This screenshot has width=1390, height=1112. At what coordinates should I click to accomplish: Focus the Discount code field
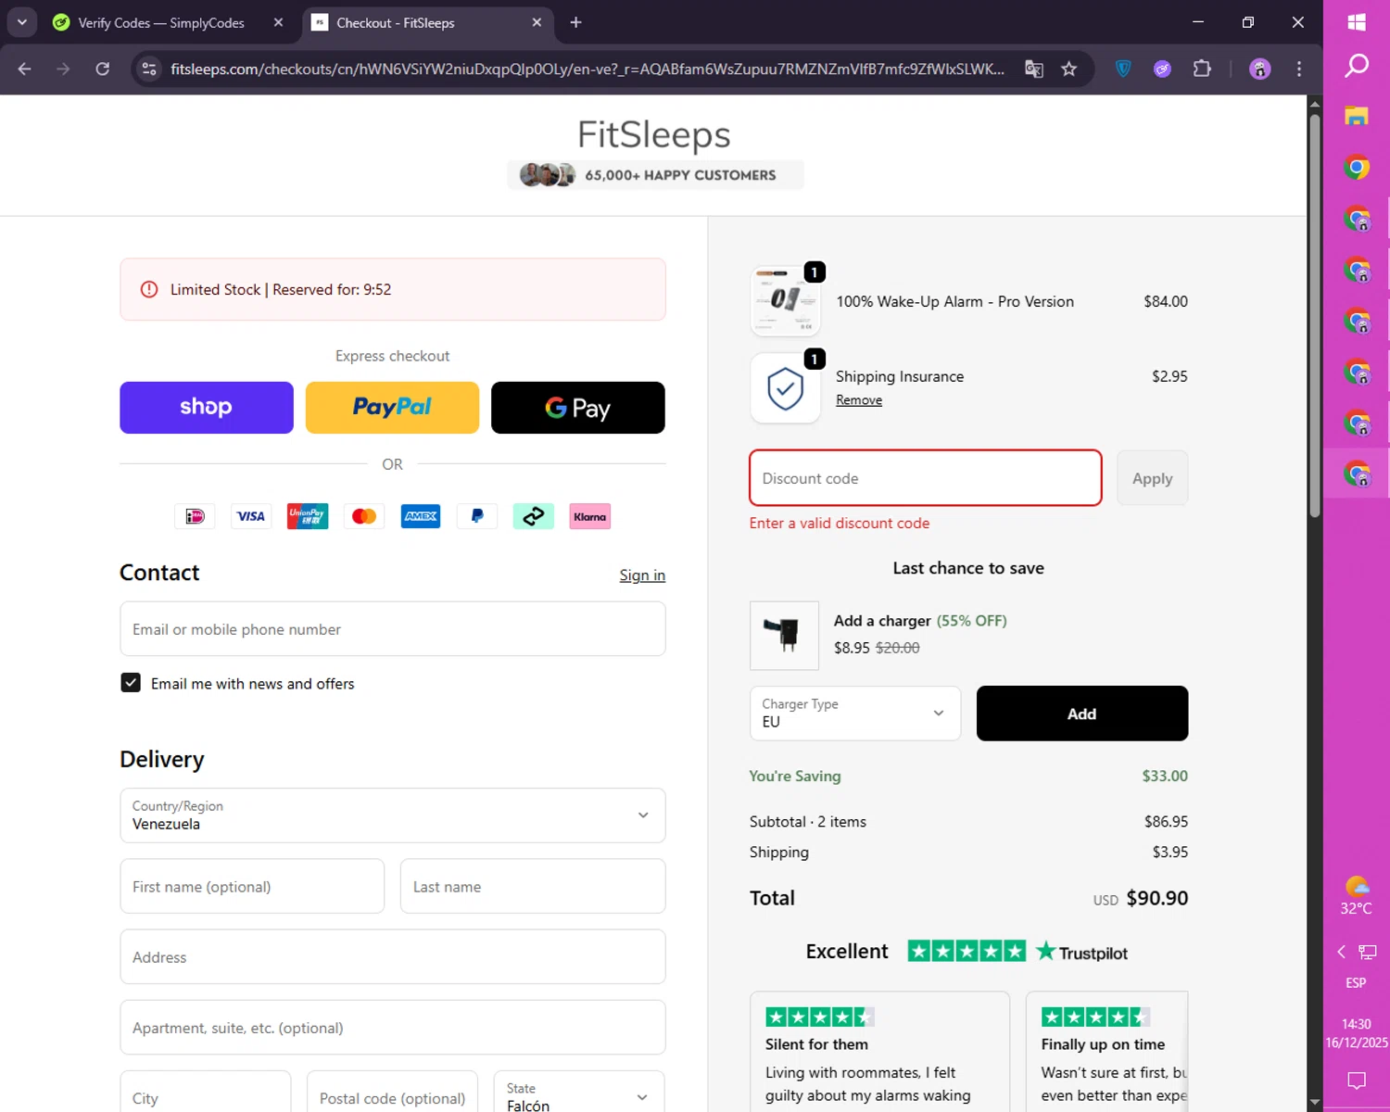click(926, 478)
